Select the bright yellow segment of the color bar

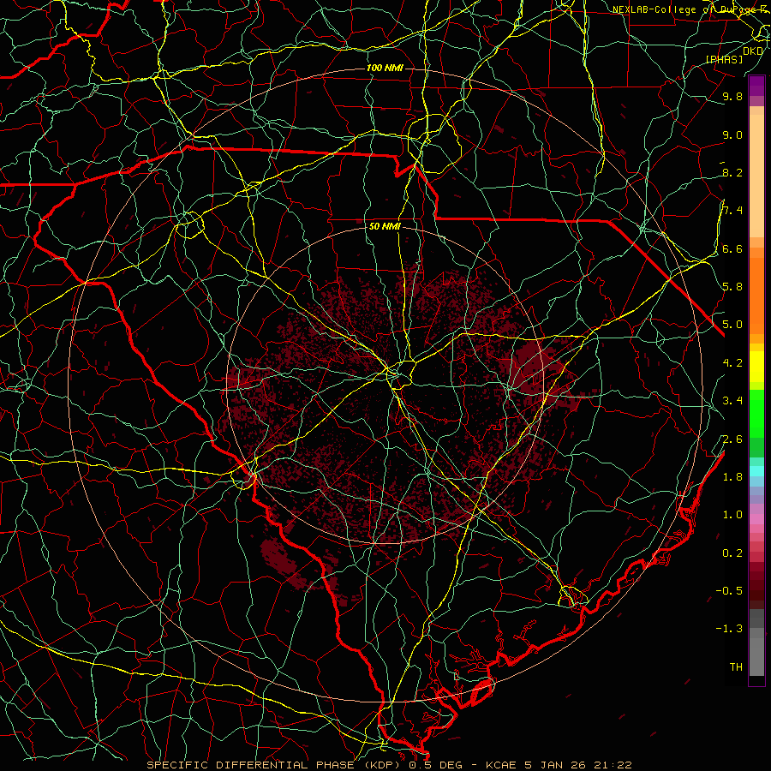pyautogui.click(x=756, y=367)
